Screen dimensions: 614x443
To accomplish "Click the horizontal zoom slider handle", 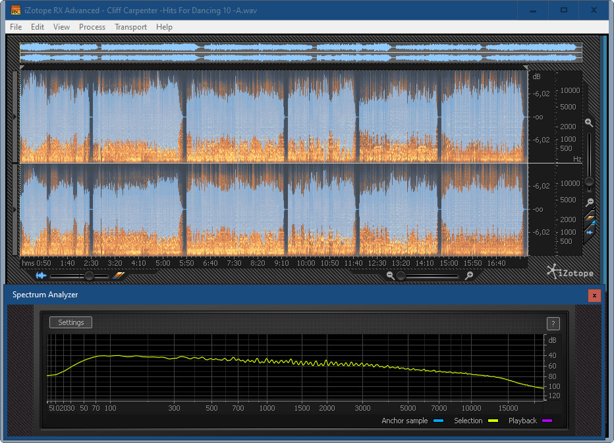I will click(x=401, y=276).
